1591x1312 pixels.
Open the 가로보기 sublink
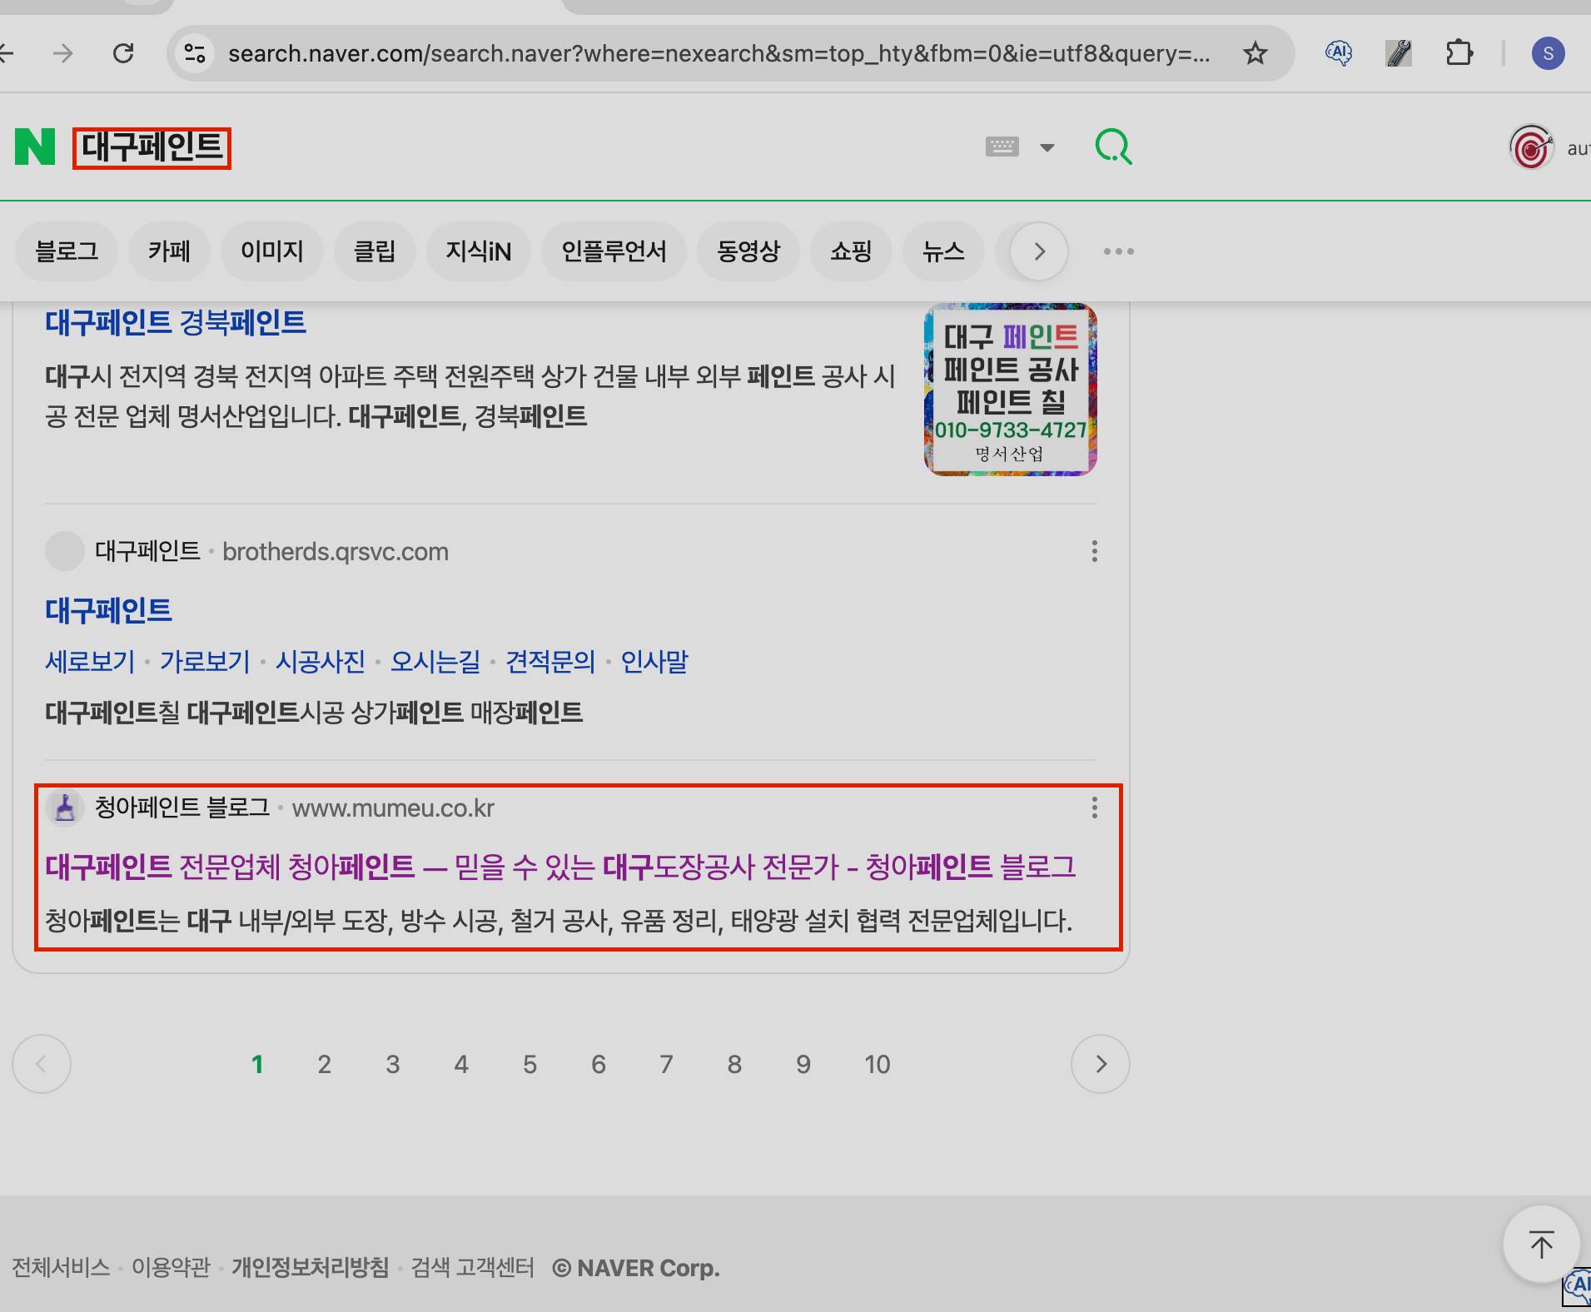205,662
